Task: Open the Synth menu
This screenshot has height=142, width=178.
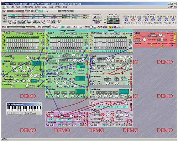Action: (37, 7)
